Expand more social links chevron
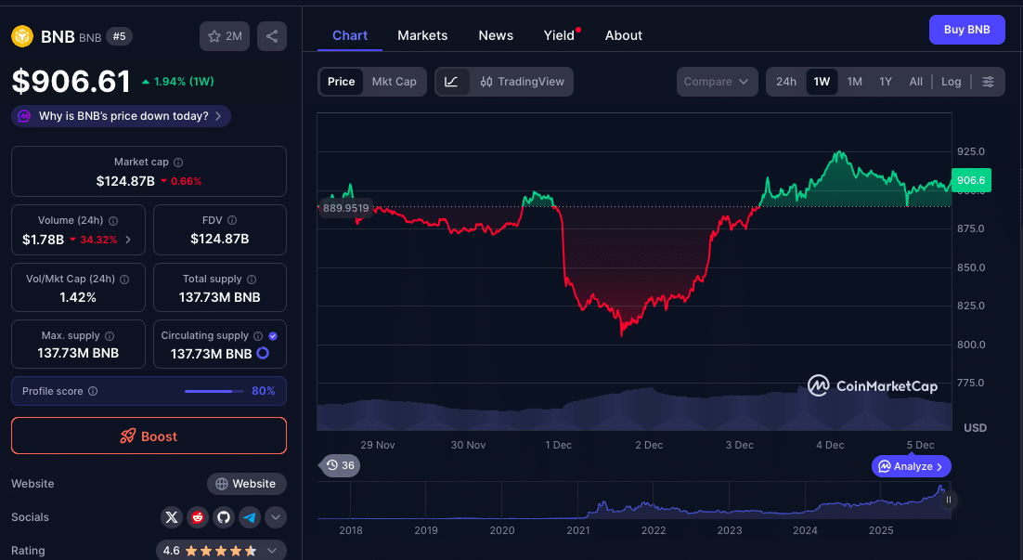 tap(275, 517)
